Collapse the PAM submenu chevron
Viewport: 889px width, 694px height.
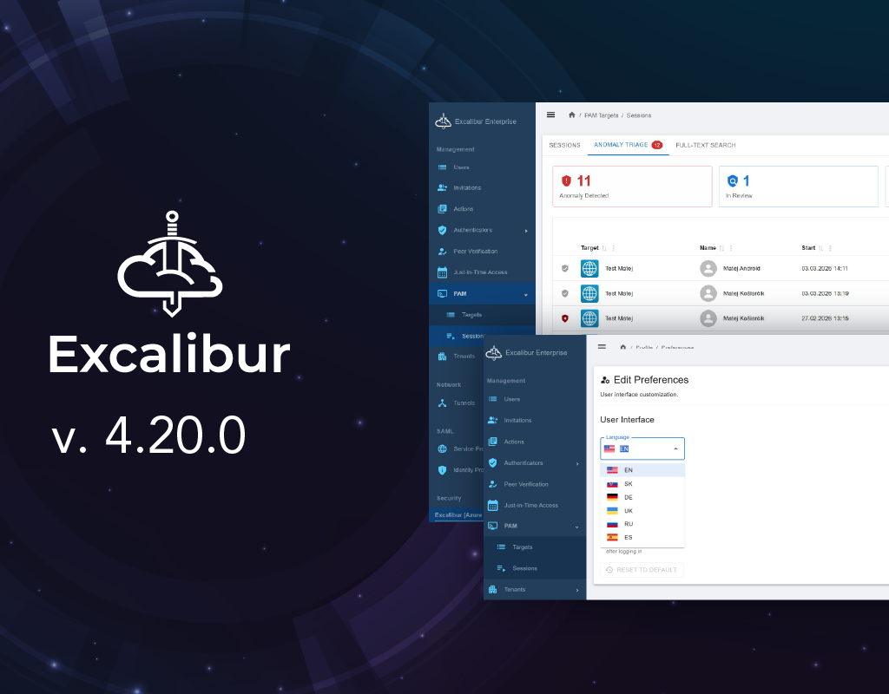[578, 526]
